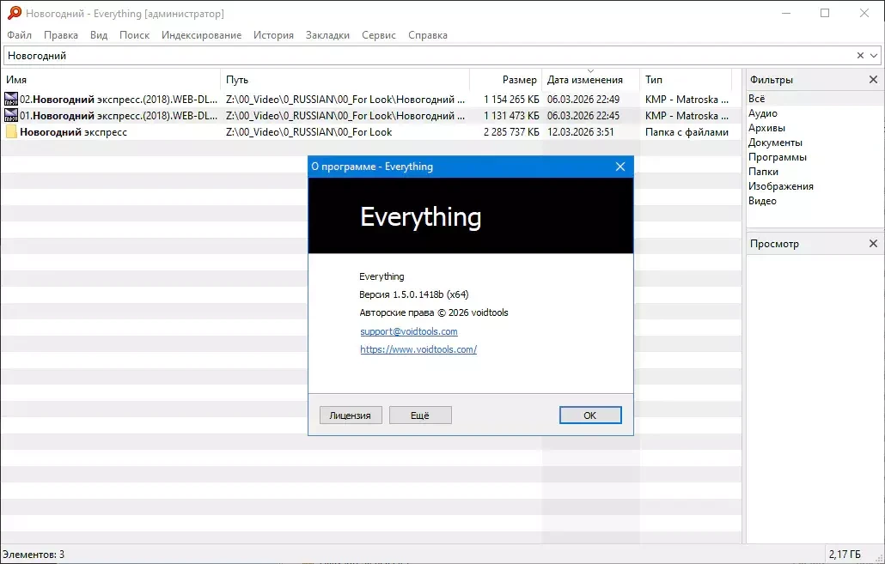
Task: Open the https://www.voidtools.com/ link
Action: pos(418,349)
